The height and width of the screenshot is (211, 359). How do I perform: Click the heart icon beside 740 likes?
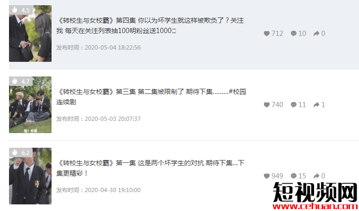[267, 105]
